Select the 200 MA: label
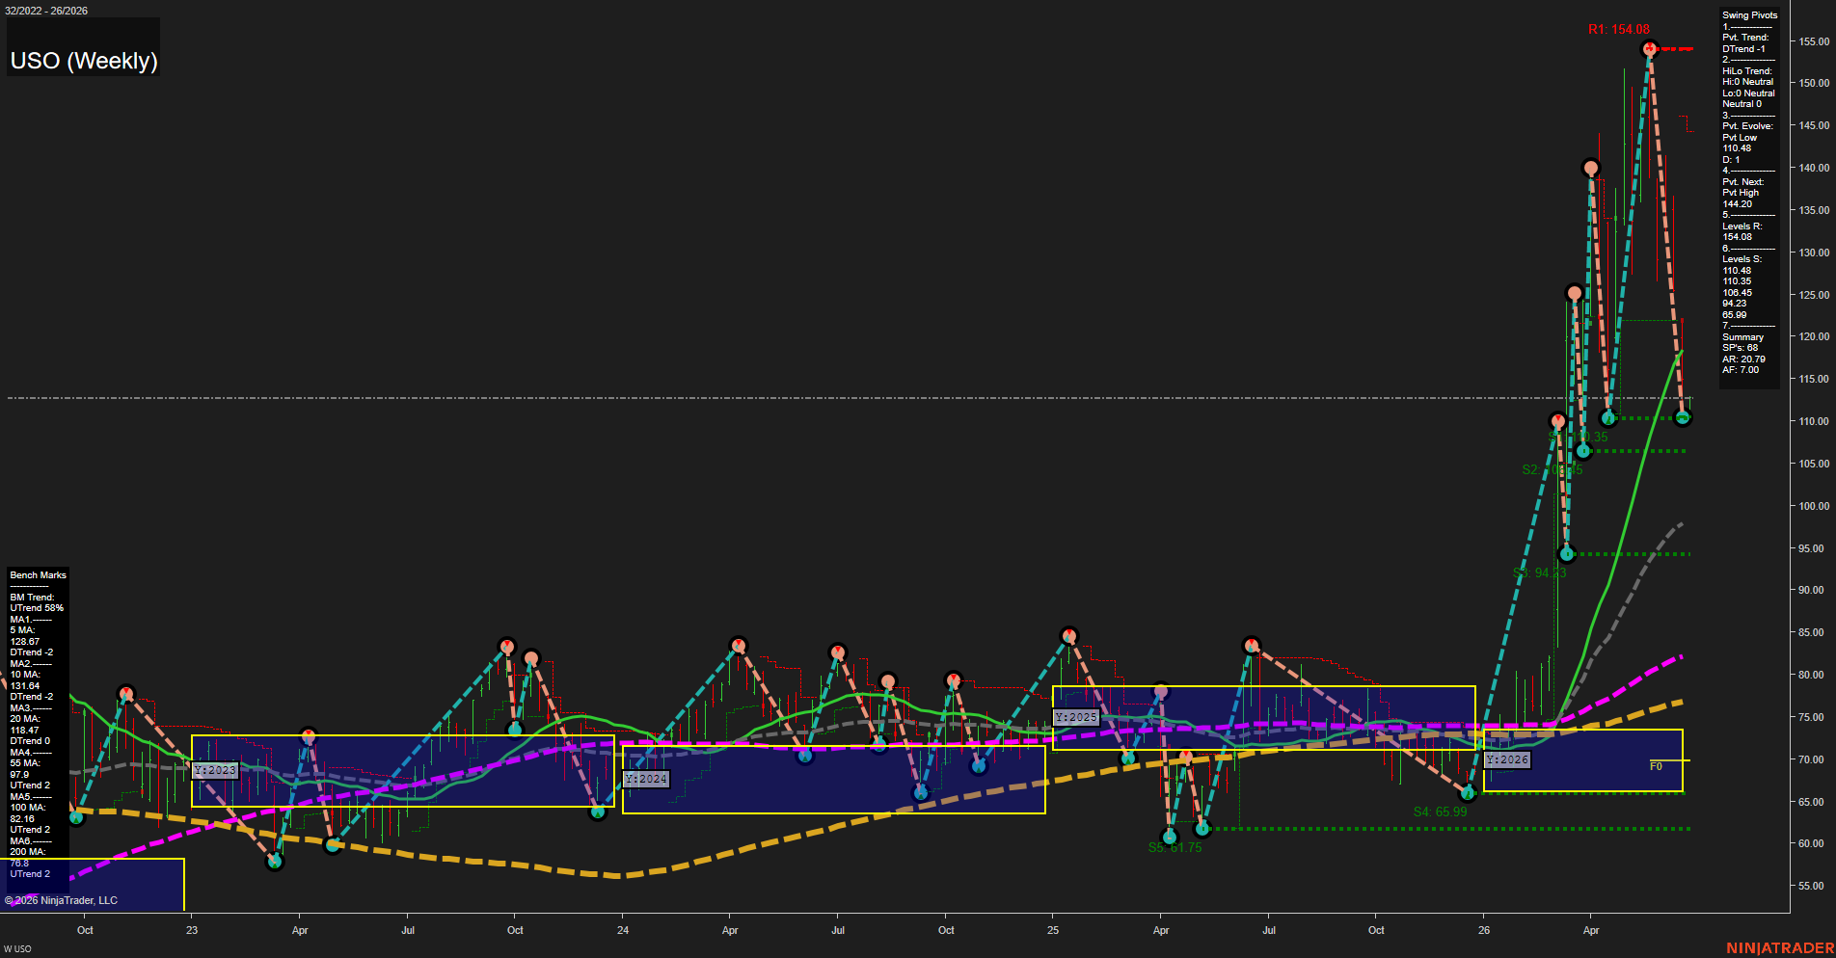The width and height of the screenshot is (1836, 958). tap(27, 852)
